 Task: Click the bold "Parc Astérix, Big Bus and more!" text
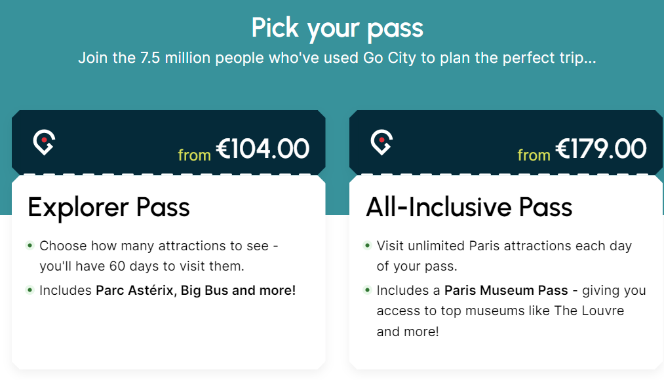pos(196,290)
